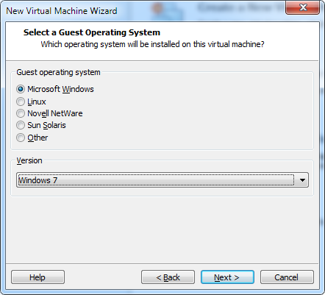Screen dimensions: 325x295
Task: Select the Microsoft Windows radio button
Action: click(x=21, y=89)
